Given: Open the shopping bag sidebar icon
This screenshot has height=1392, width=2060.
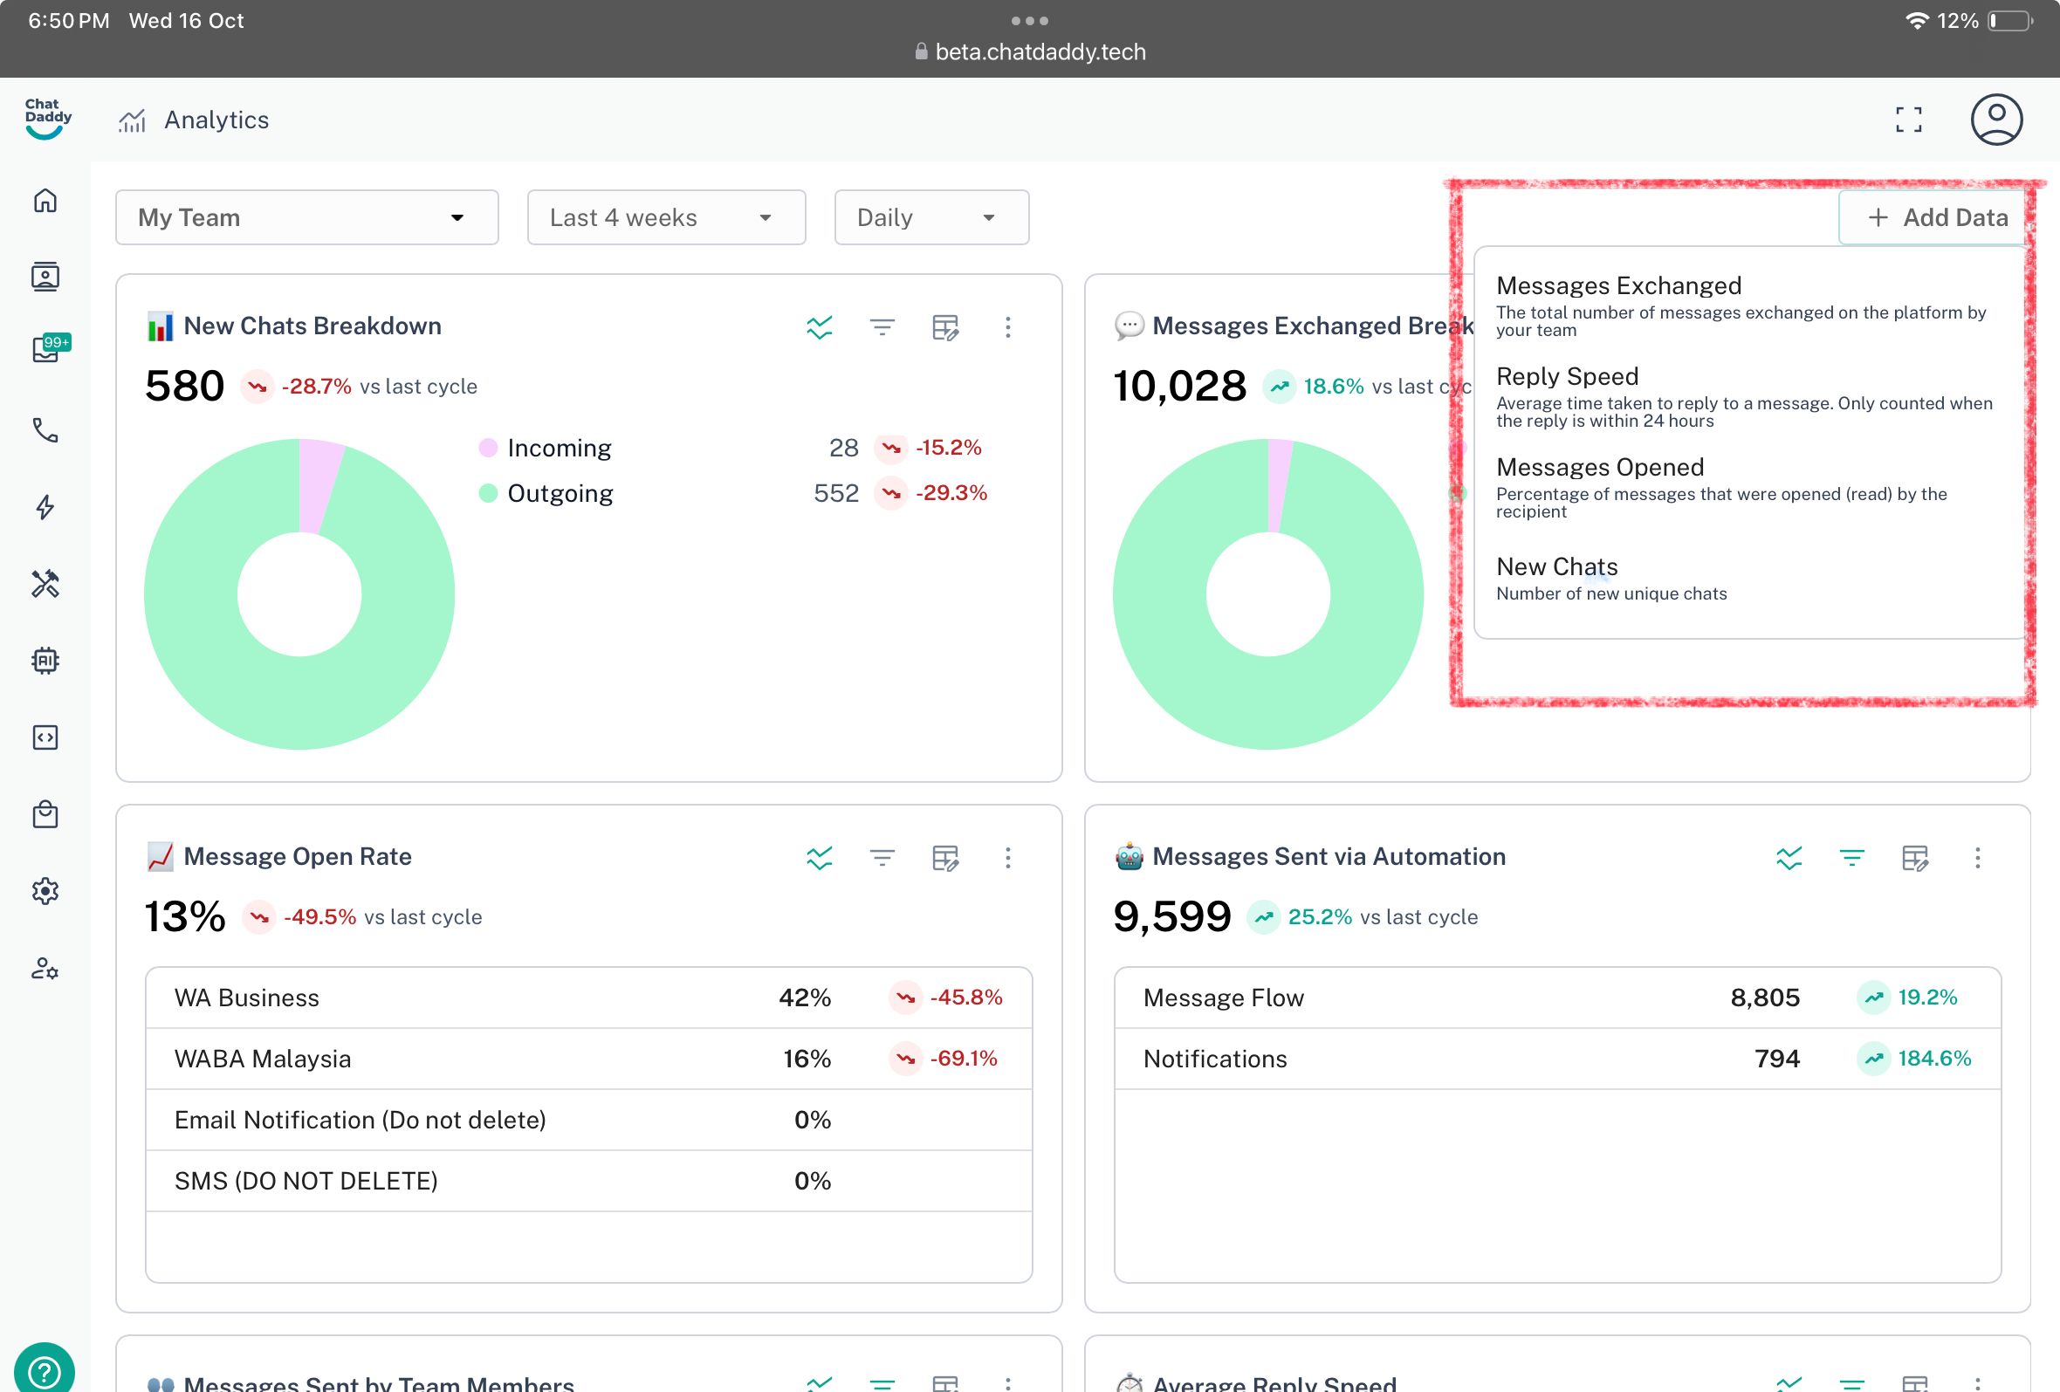Looking at the screenshot, I should pyautogui.click(x=45, y=814).
